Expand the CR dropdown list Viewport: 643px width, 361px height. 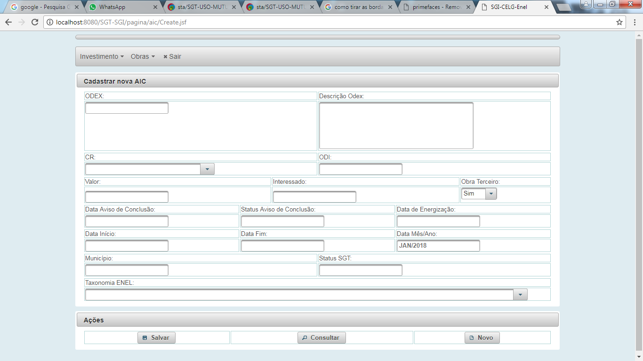(207, 169)
